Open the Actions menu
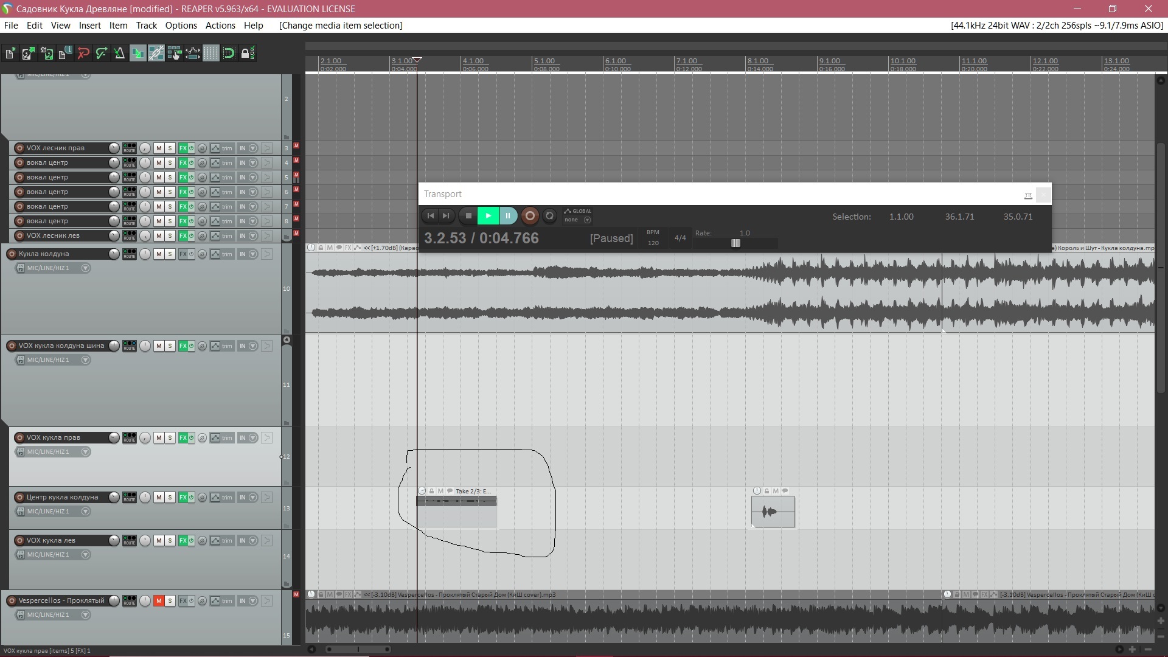 coord(220,26)
